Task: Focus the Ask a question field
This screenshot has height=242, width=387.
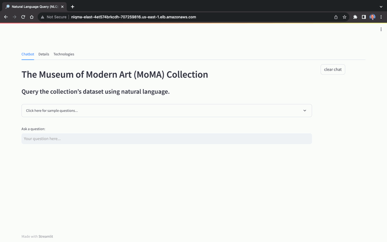Action: click(166, 138)
